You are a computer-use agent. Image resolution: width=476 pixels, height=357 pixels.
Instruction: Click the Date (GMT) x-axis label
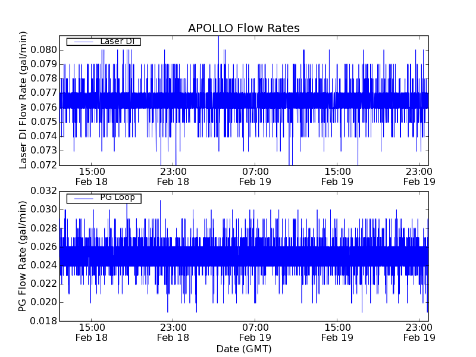[243, 349]
